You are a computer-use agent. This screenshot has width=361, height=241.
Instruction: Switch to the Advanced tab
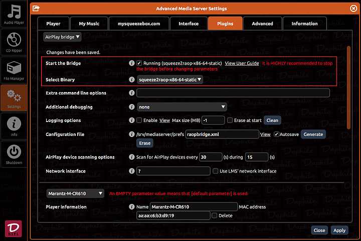pos(262,23)
